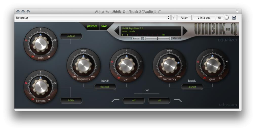This screenshot has width=256, height=131.
Task: Click the band2 gain knob
Action: (x=212, y=65)
